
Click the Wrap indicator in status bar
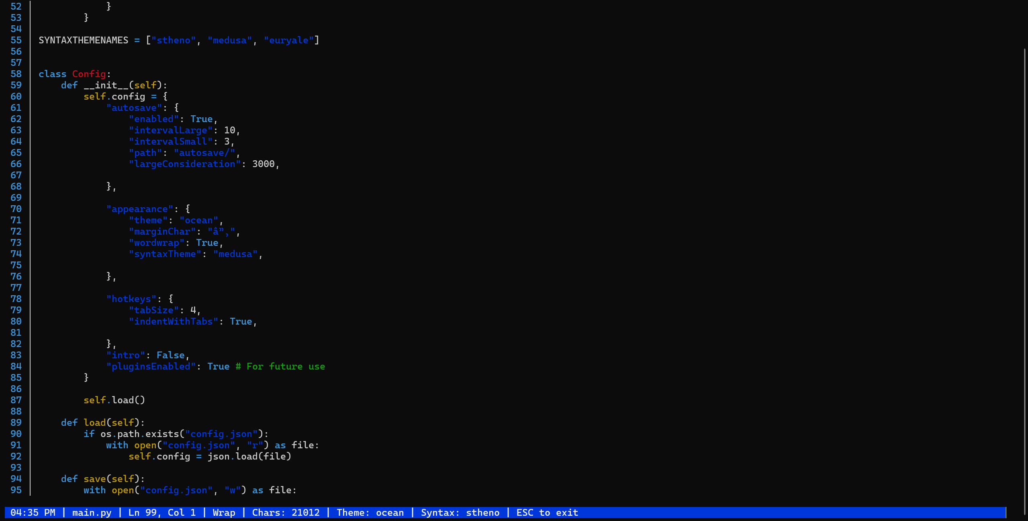tap(224, 513)
